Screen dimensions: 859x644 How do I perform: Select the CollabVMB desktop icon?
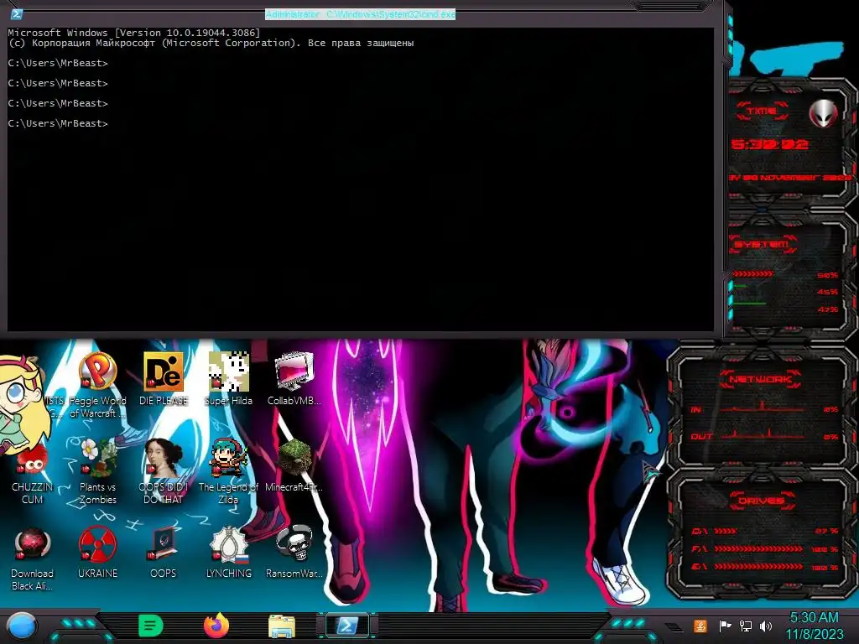tap(294, 379)
